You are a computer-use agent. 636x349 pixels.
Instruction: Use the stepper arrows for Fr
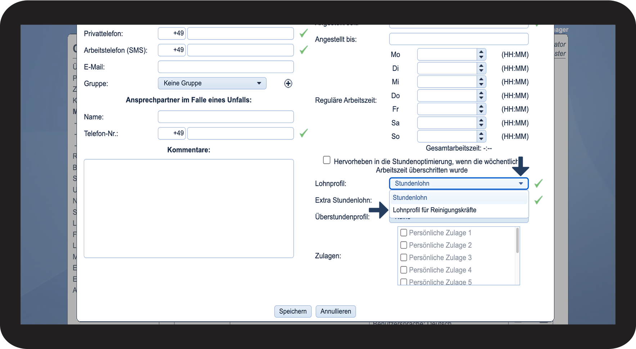(481, 109)
